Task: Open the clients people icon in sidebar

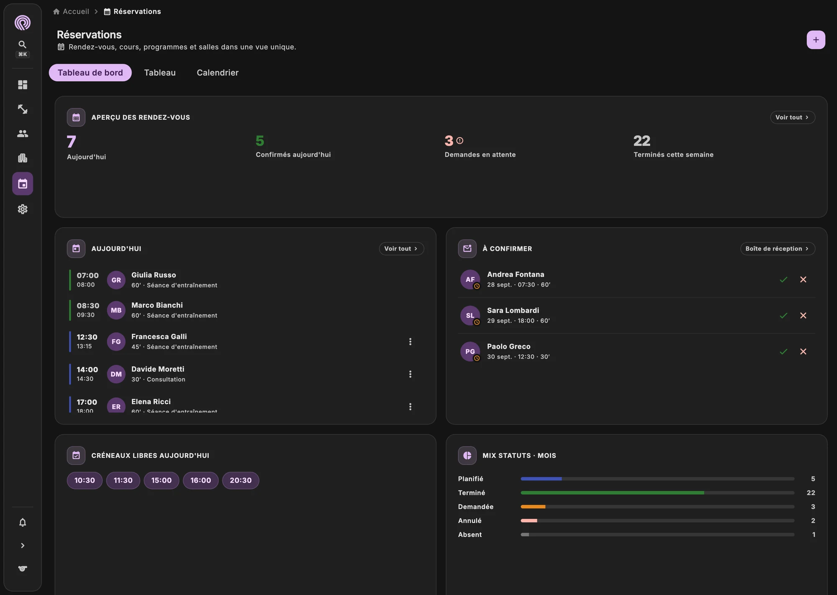Action: click(x=23, y=133)
